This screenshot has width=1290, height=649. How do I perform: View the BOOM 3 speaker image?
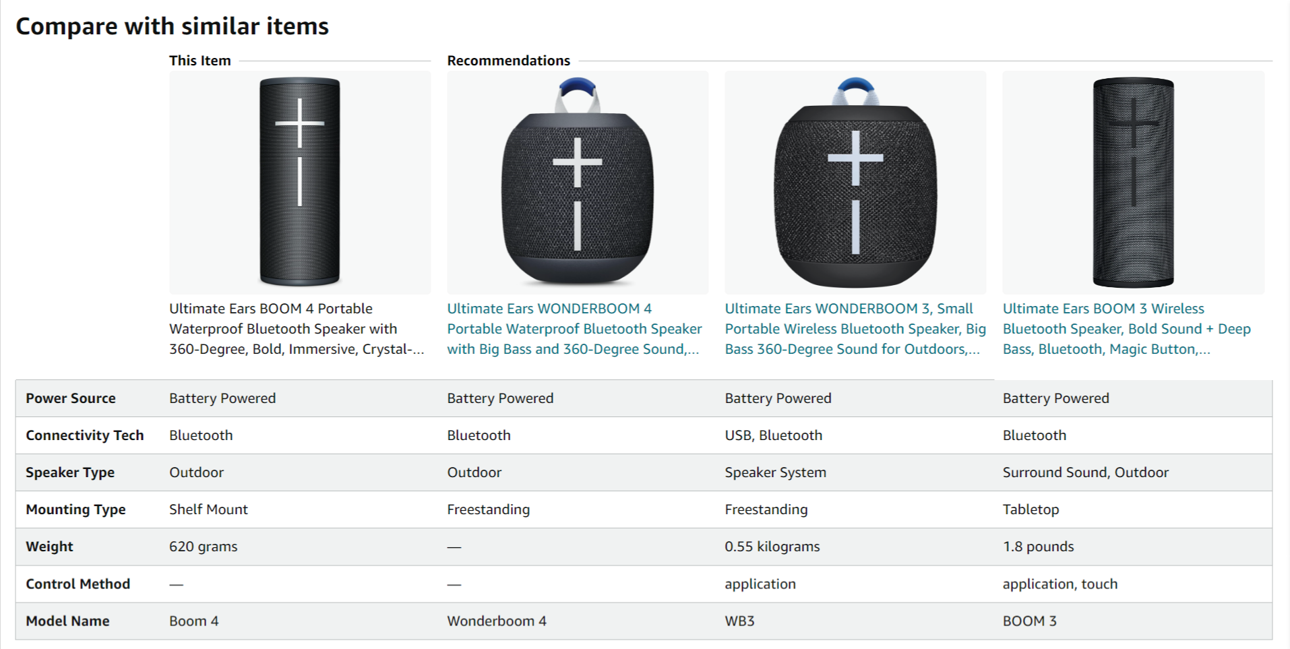click(x=1133, y=182)
